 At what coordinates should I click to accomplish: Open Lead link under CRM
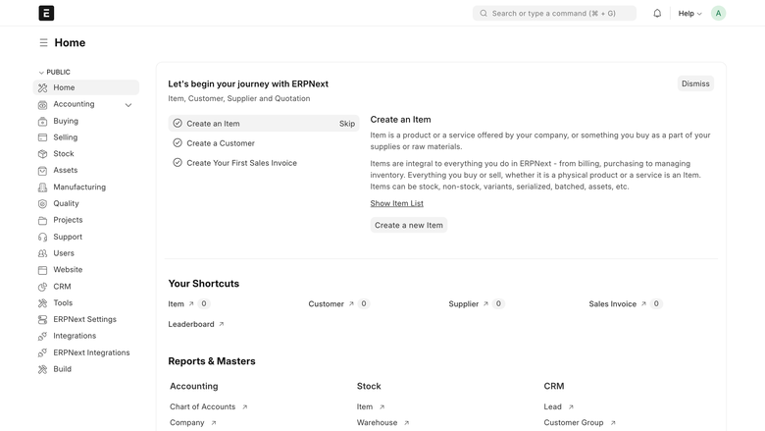point(552,406)
